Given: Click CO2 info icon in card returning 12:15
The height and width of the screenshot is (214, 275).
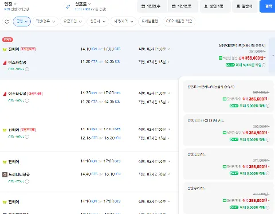Looking at the screenshot, I should [27, 137].
